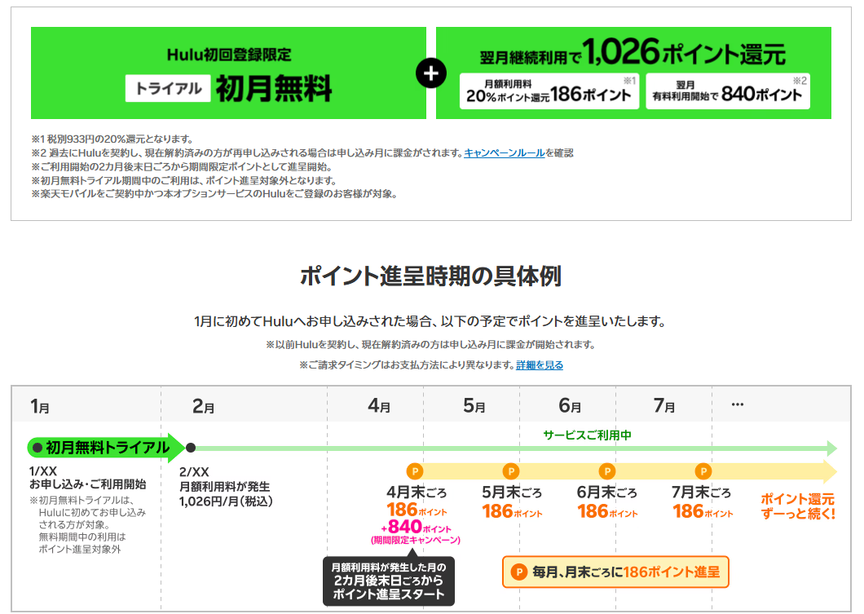The image size is (864, 614).
Task: Click the 1月に初めてHuluへお申し込み sentence
Action: coord(430,321)
